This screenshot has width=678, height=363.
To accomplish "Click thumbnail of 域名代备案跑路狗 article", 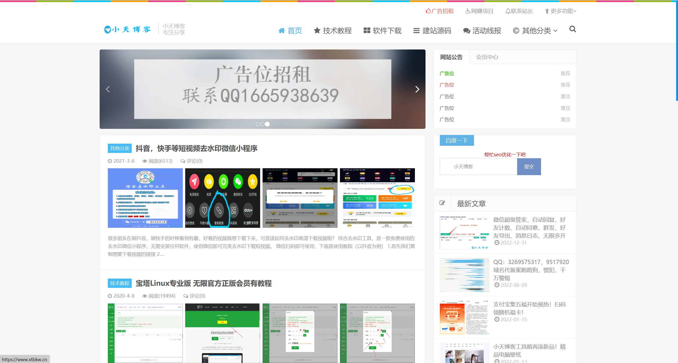I will pyautogui.click(x=464, y=275).
